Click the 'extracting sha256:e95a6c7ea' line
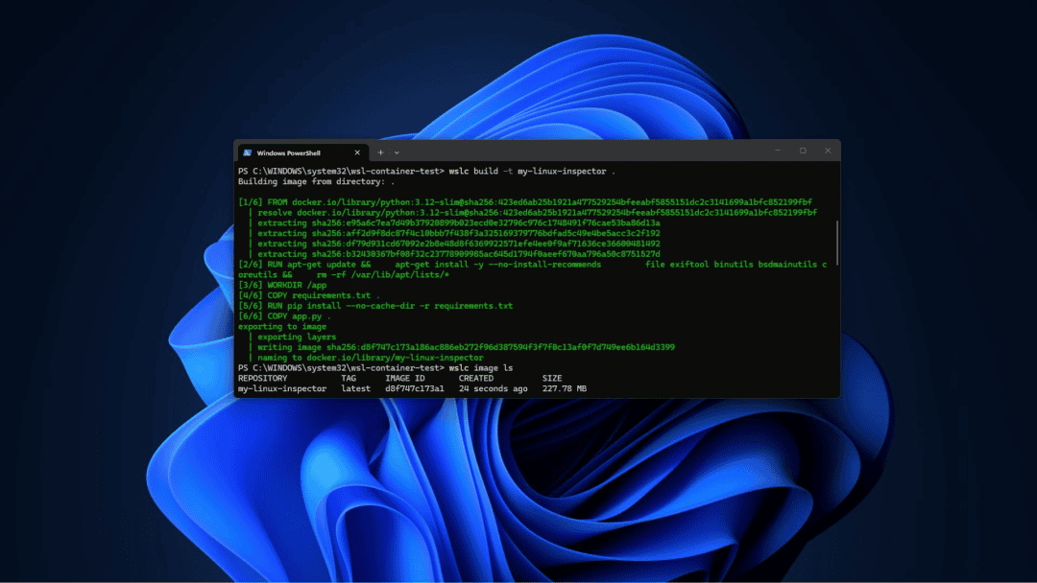The image size is (1037, 583). pyautogui.click(x=458, y=223)
